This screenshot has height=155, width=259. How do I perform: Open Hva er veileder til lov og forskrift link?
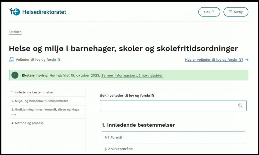pyautogui.click(x=214, y=60)
